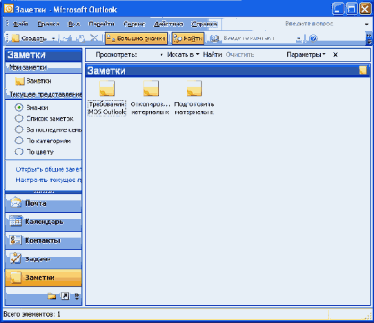Image resolution: width=374 pixels, height=323 pixels.
Task: Select the Откопиров... note icon
Action: click(x=150, y=89)
